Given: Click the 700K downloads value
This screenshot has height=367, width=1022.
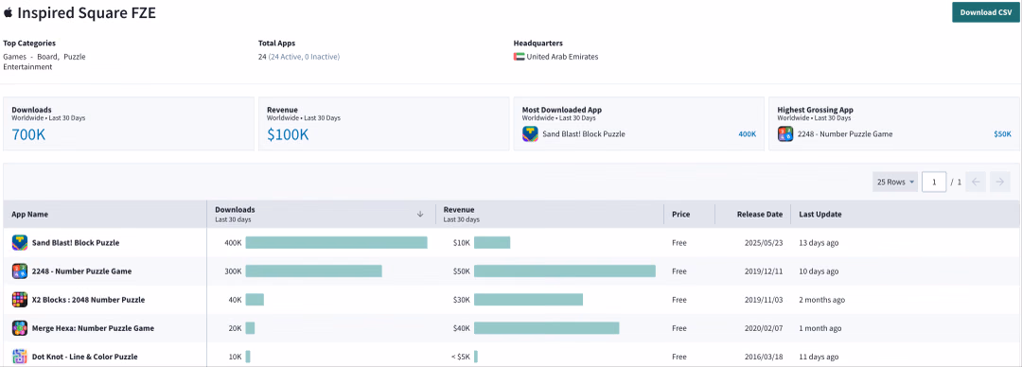Looking at the screenshot, I should coord(28,135).
